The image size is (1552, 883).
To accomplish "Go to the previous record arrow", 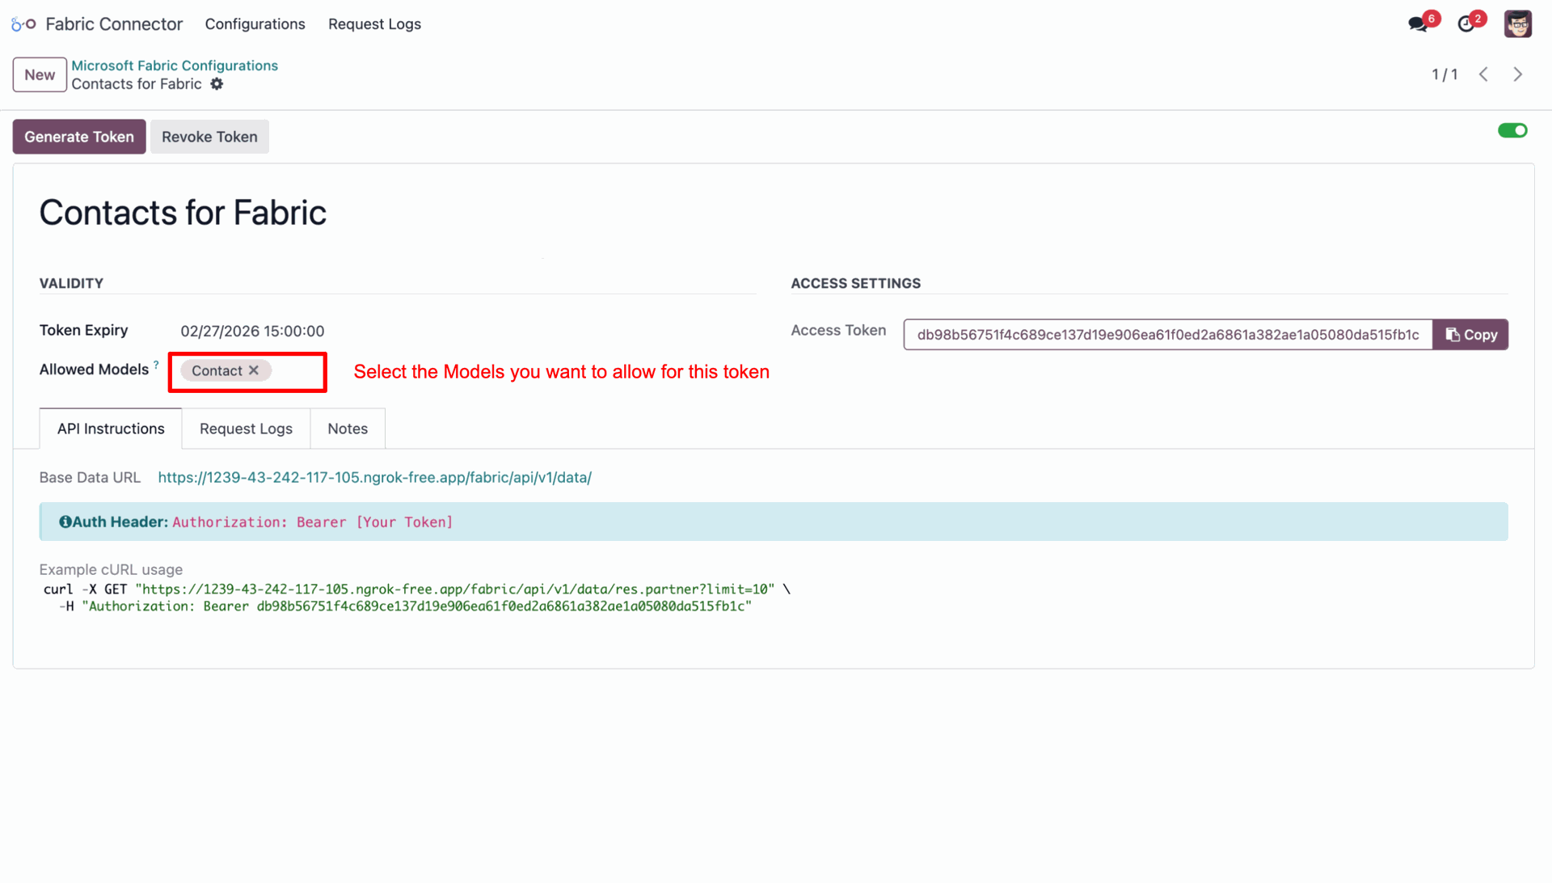I will tap(1483, 74).
